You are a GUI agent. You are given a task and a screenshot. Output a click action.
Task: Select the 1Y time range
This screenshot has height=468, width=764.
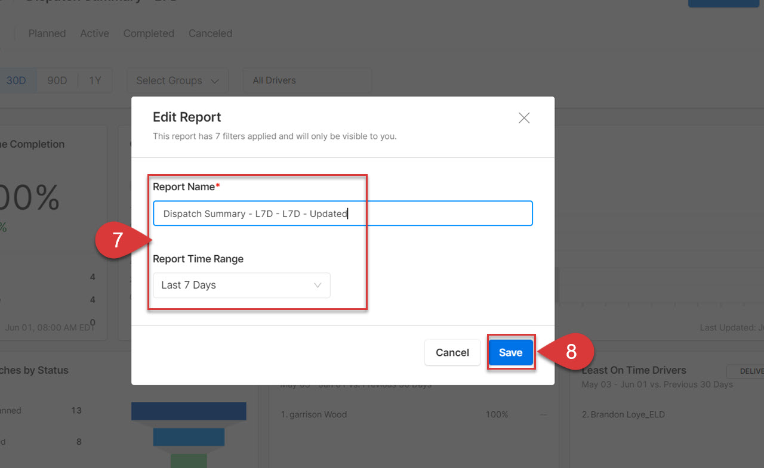[x=95, y=80]
